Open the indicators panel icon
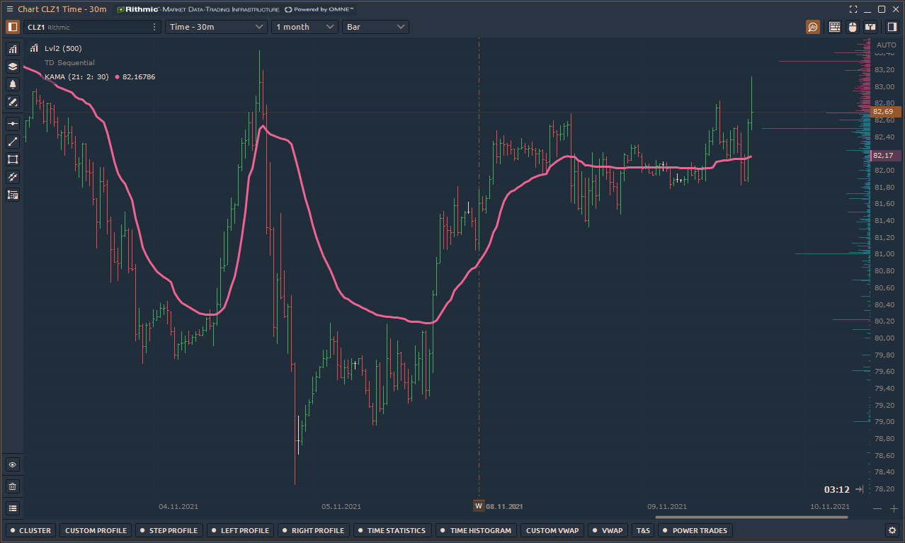This screenshot has height=543, width=905. 13,49
